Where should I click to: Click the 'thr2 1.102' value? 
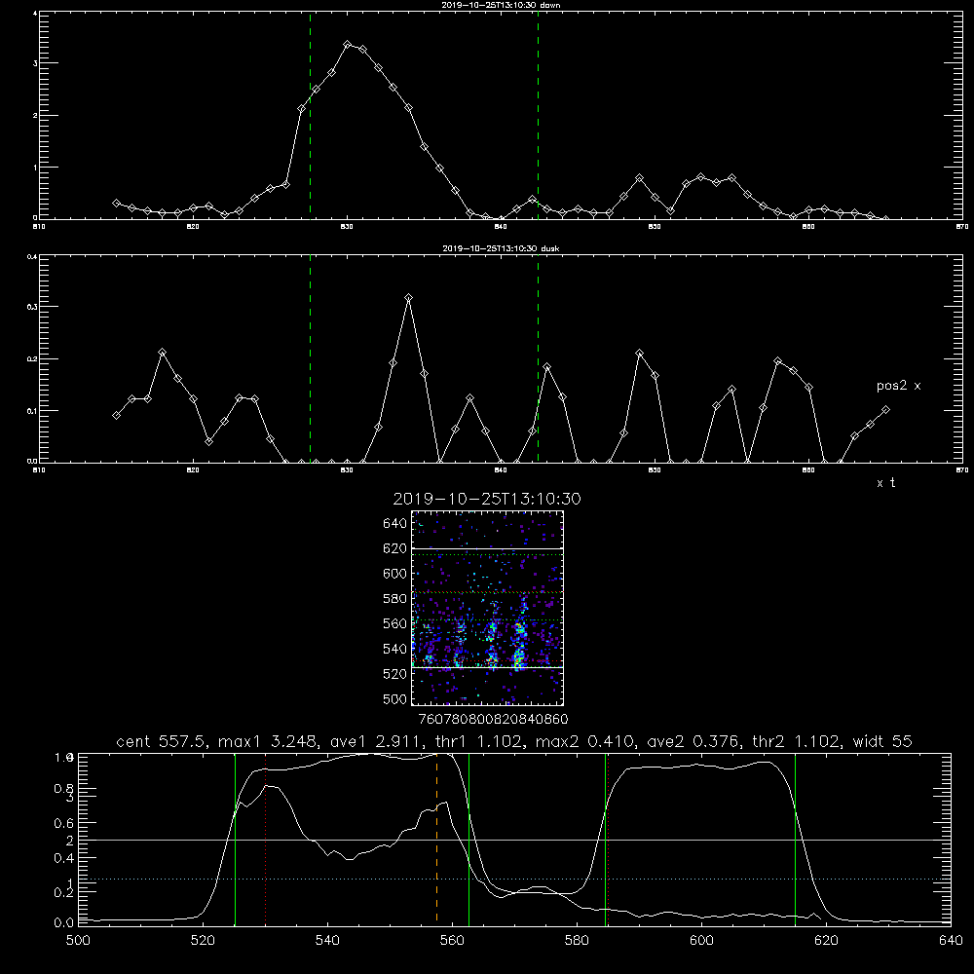point(797,741)
